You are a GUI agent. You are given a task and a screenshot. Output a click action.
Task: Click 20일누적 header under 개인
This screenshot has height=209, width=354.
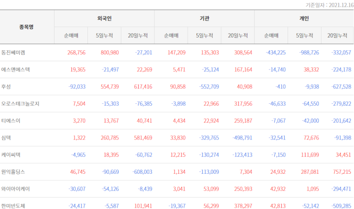tap(338, 35)
